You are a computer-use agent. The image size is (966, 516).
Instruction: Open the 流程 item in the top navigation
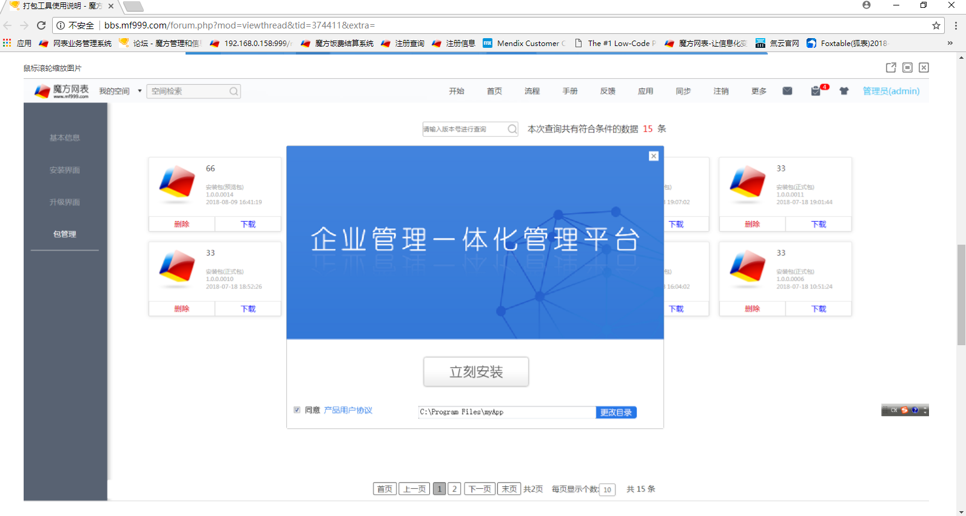[x=532, y=91]
